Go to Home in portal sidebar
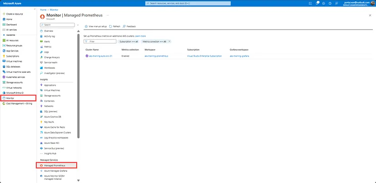The image size is (376, 183). pos(9,19)
